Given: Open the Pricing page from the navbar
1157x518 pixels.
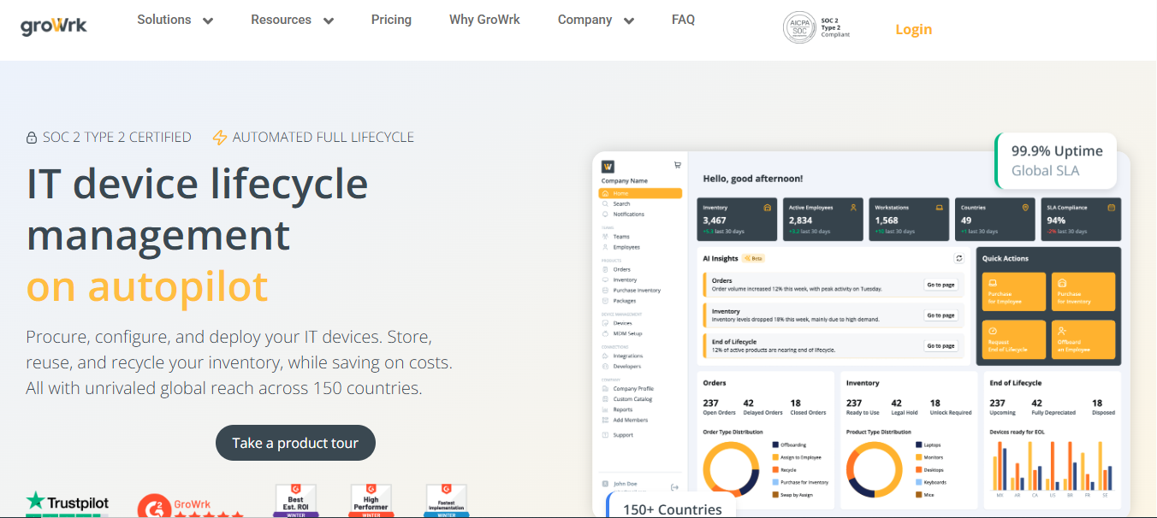Looking at the screenshot, I should 391,20.
